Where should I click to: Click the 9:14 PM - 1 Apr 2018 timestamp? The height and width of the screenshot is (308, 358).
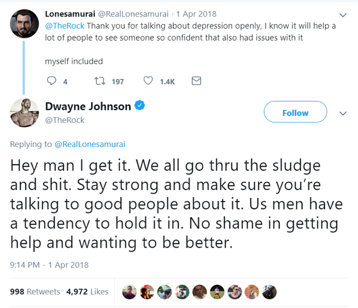click(x=50, y=265)
